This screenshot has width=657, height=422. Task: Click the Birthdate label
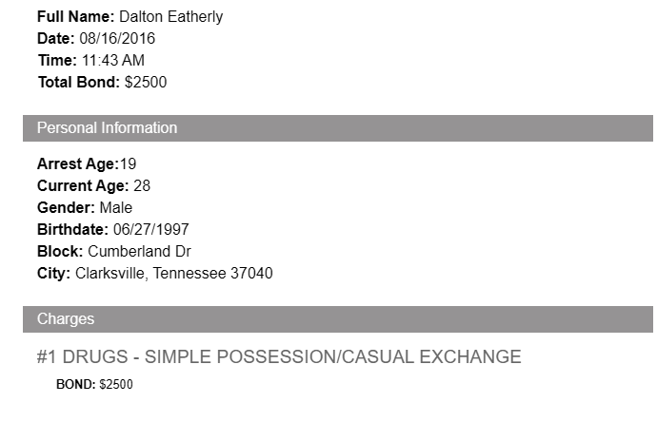[72, 230]
